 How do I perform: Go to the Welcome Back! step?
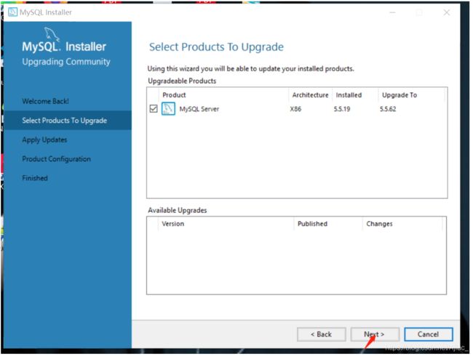tap(45, 101)
